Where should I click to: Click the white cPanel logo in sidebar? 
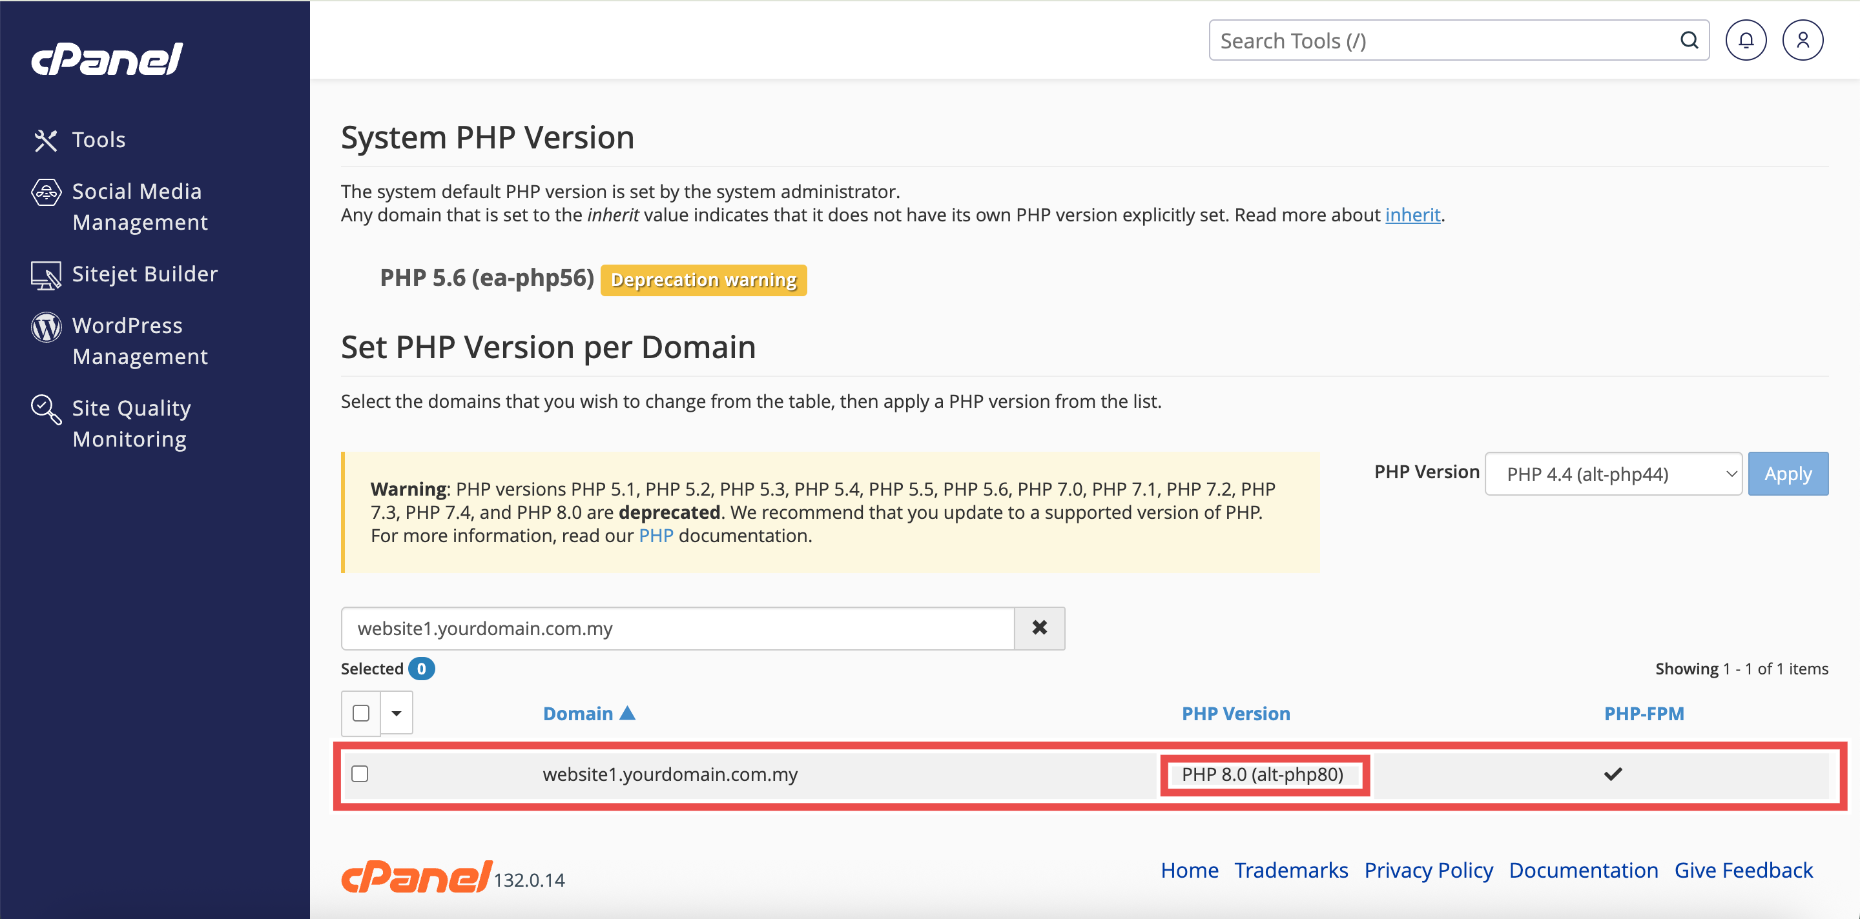(107, 59)
